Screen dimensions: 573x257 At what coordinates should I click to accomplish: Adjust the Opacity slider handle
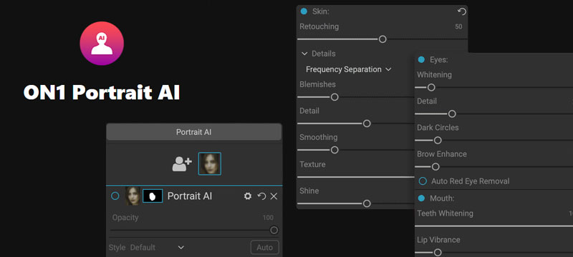point(274,230)
